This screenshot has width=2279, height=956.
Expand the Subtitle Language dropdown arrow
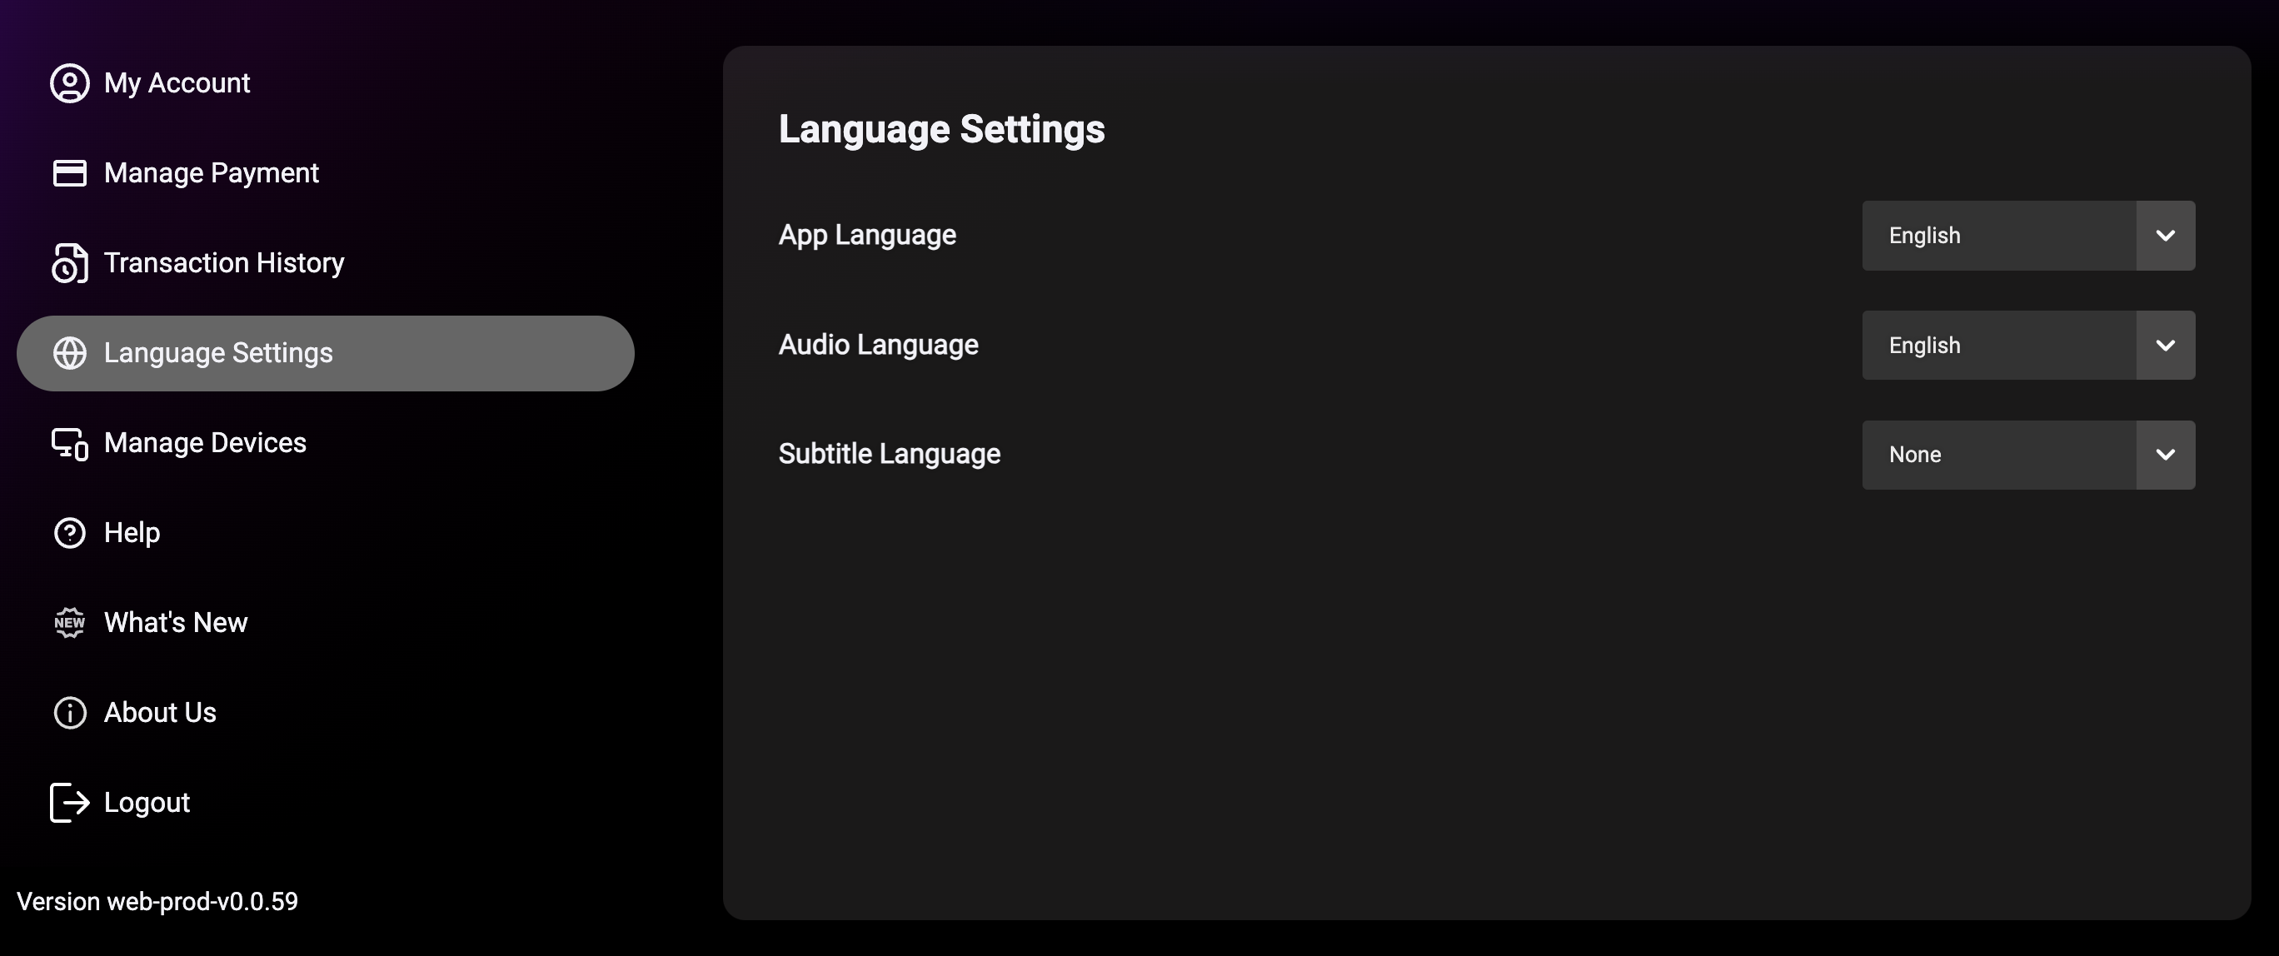click(2165, 455)
